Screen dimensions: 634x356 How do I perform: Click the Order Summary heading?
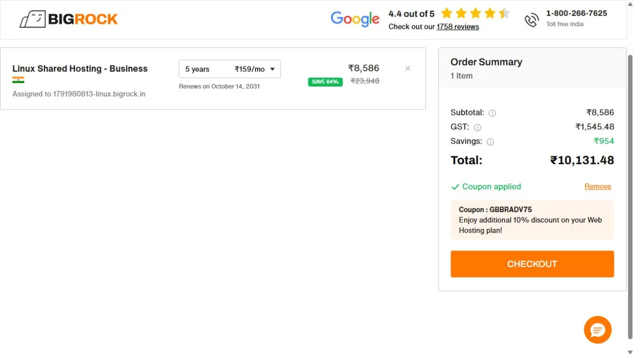click(x=486, y=62)
